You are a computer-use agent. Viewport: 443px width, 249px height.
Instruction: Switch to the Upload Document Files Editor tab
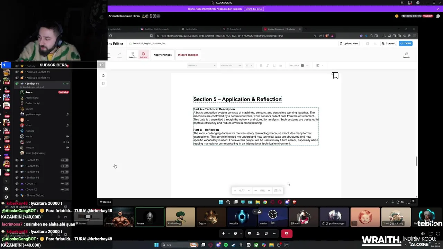point(281,29)
